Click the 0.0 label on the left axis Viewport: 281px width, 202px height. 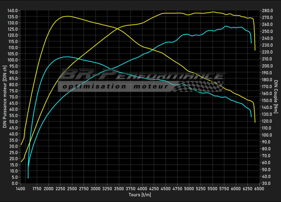pyautogui.click(x=14, y=183)
